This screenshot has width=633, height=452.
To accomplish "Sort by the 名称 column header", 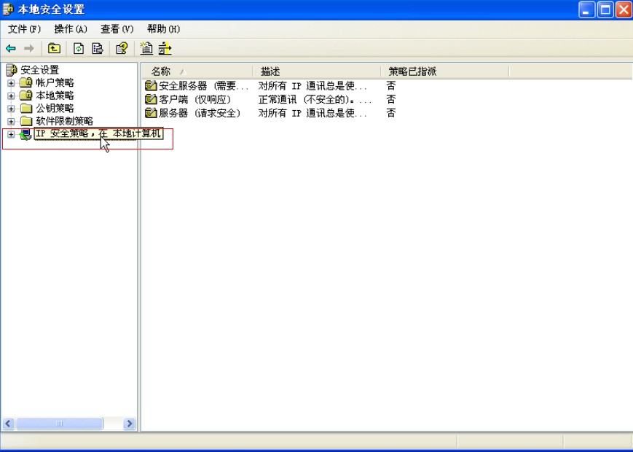I will [x=197, y=72].
